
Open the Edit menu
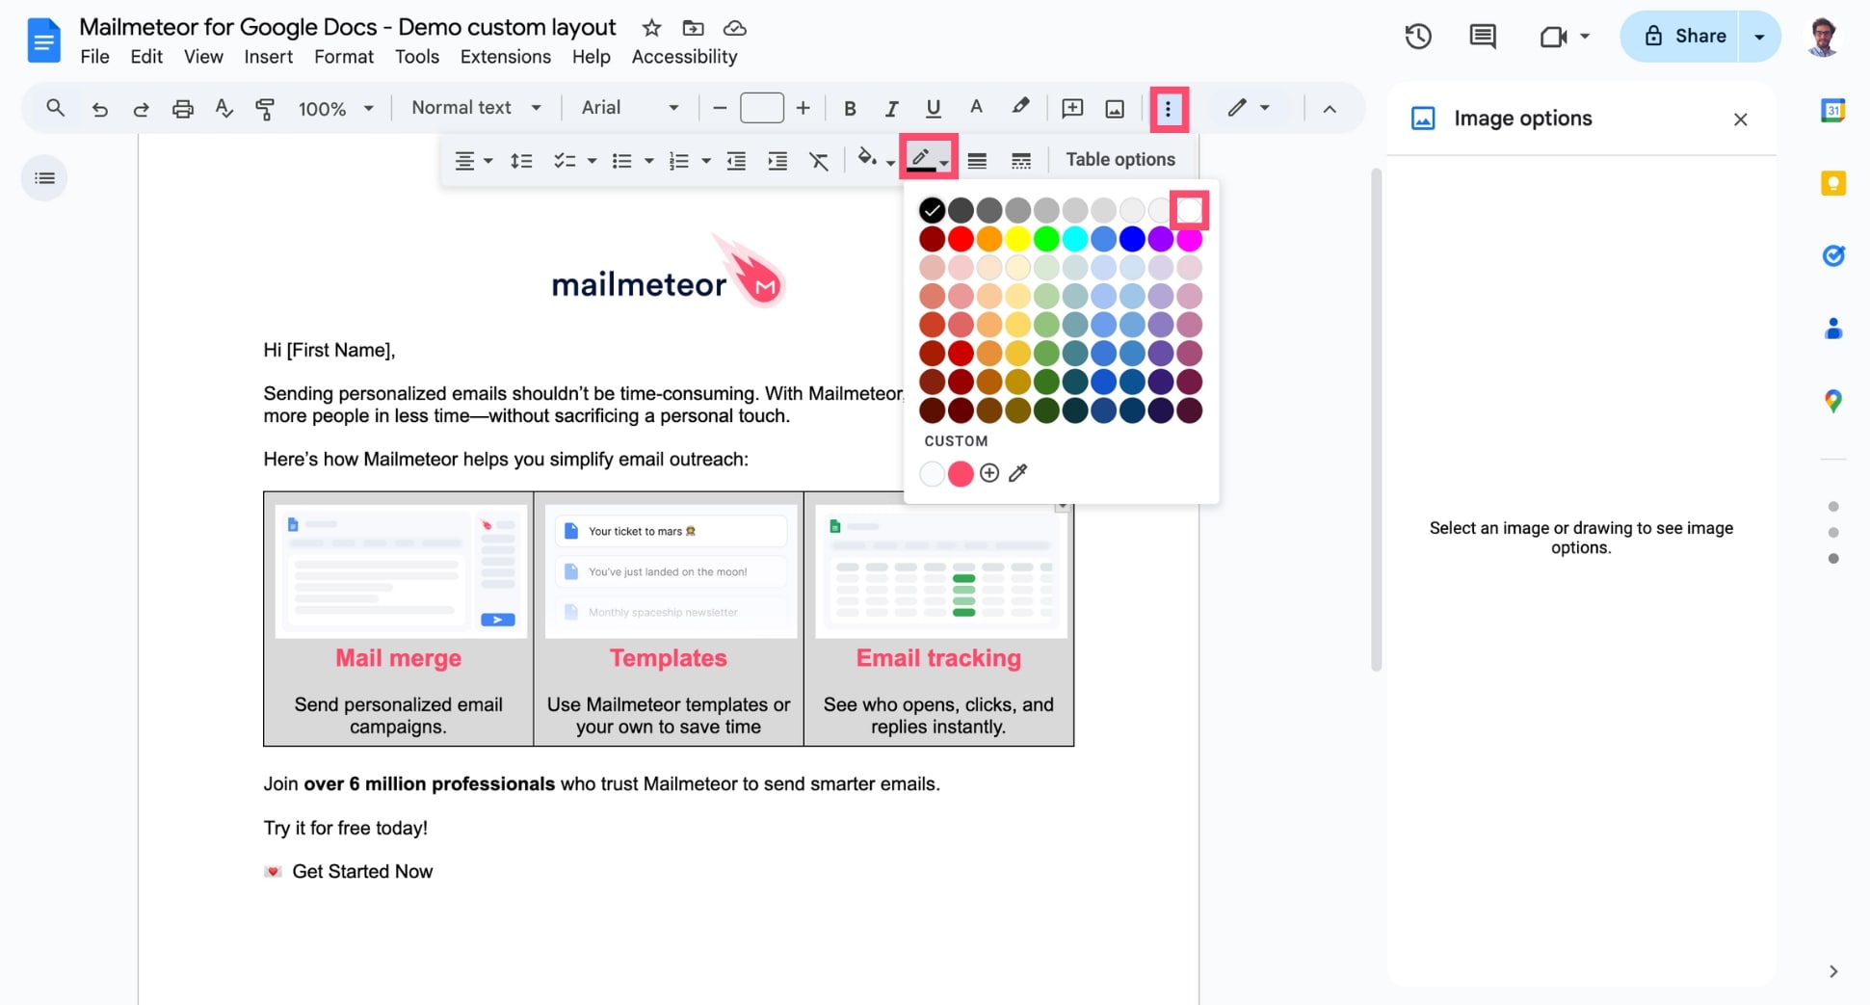[x=146, y=57]
